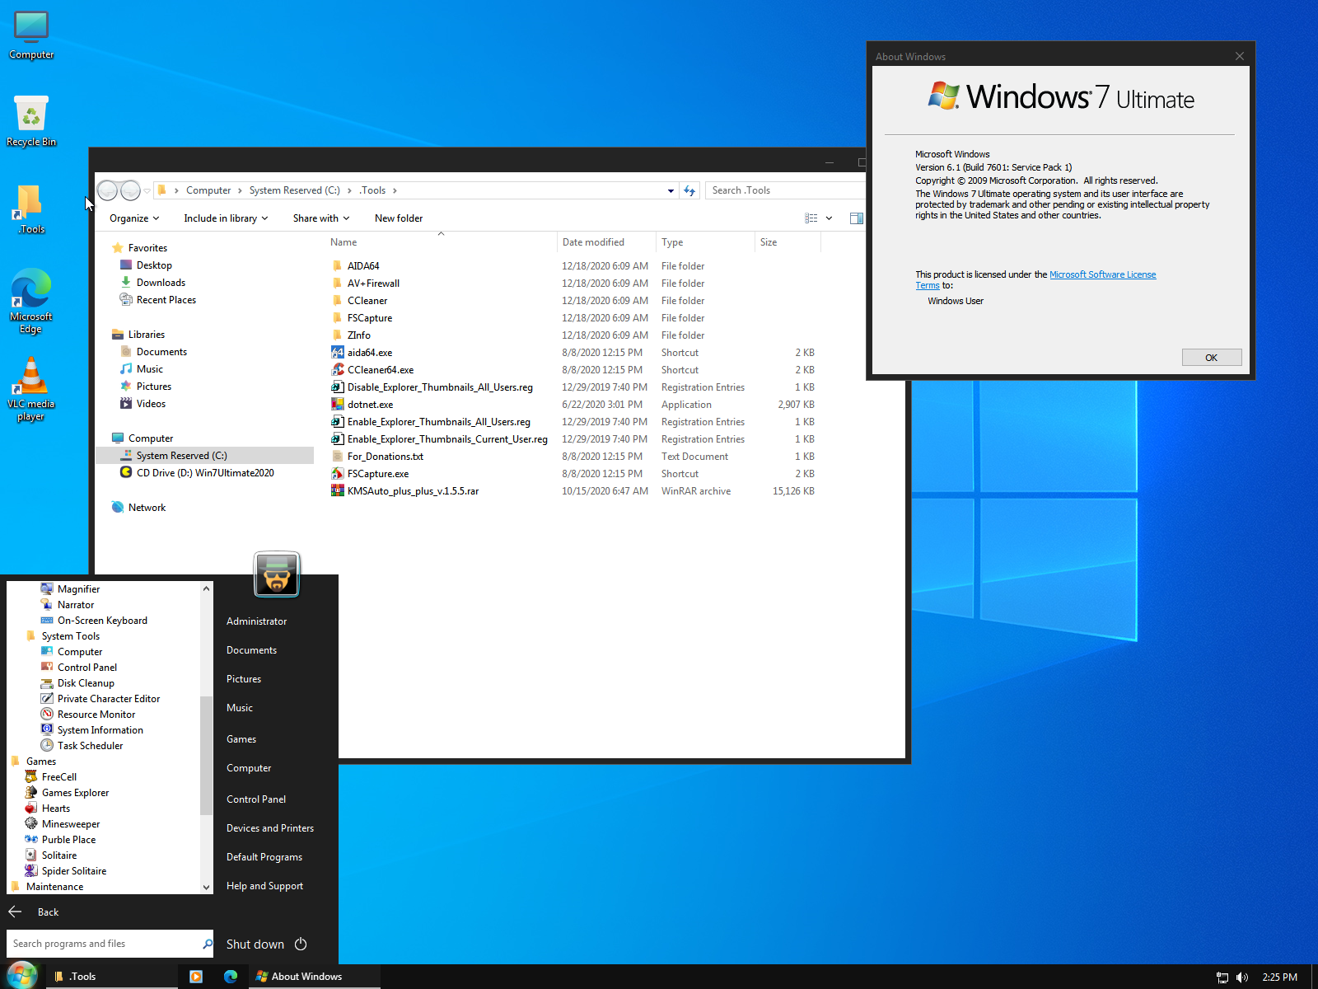Expand the Organize dropdown

coord(133,218)
